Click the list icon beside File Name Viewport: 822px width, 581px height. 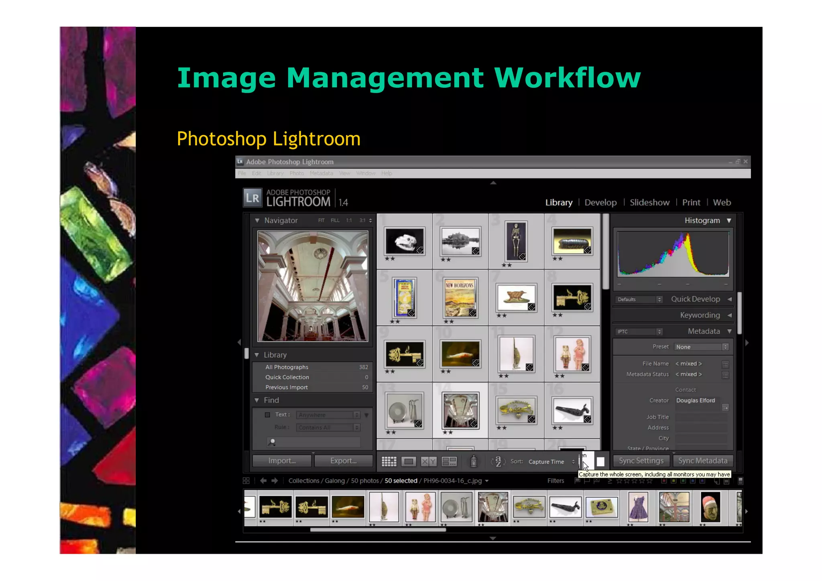coord(725,364)
